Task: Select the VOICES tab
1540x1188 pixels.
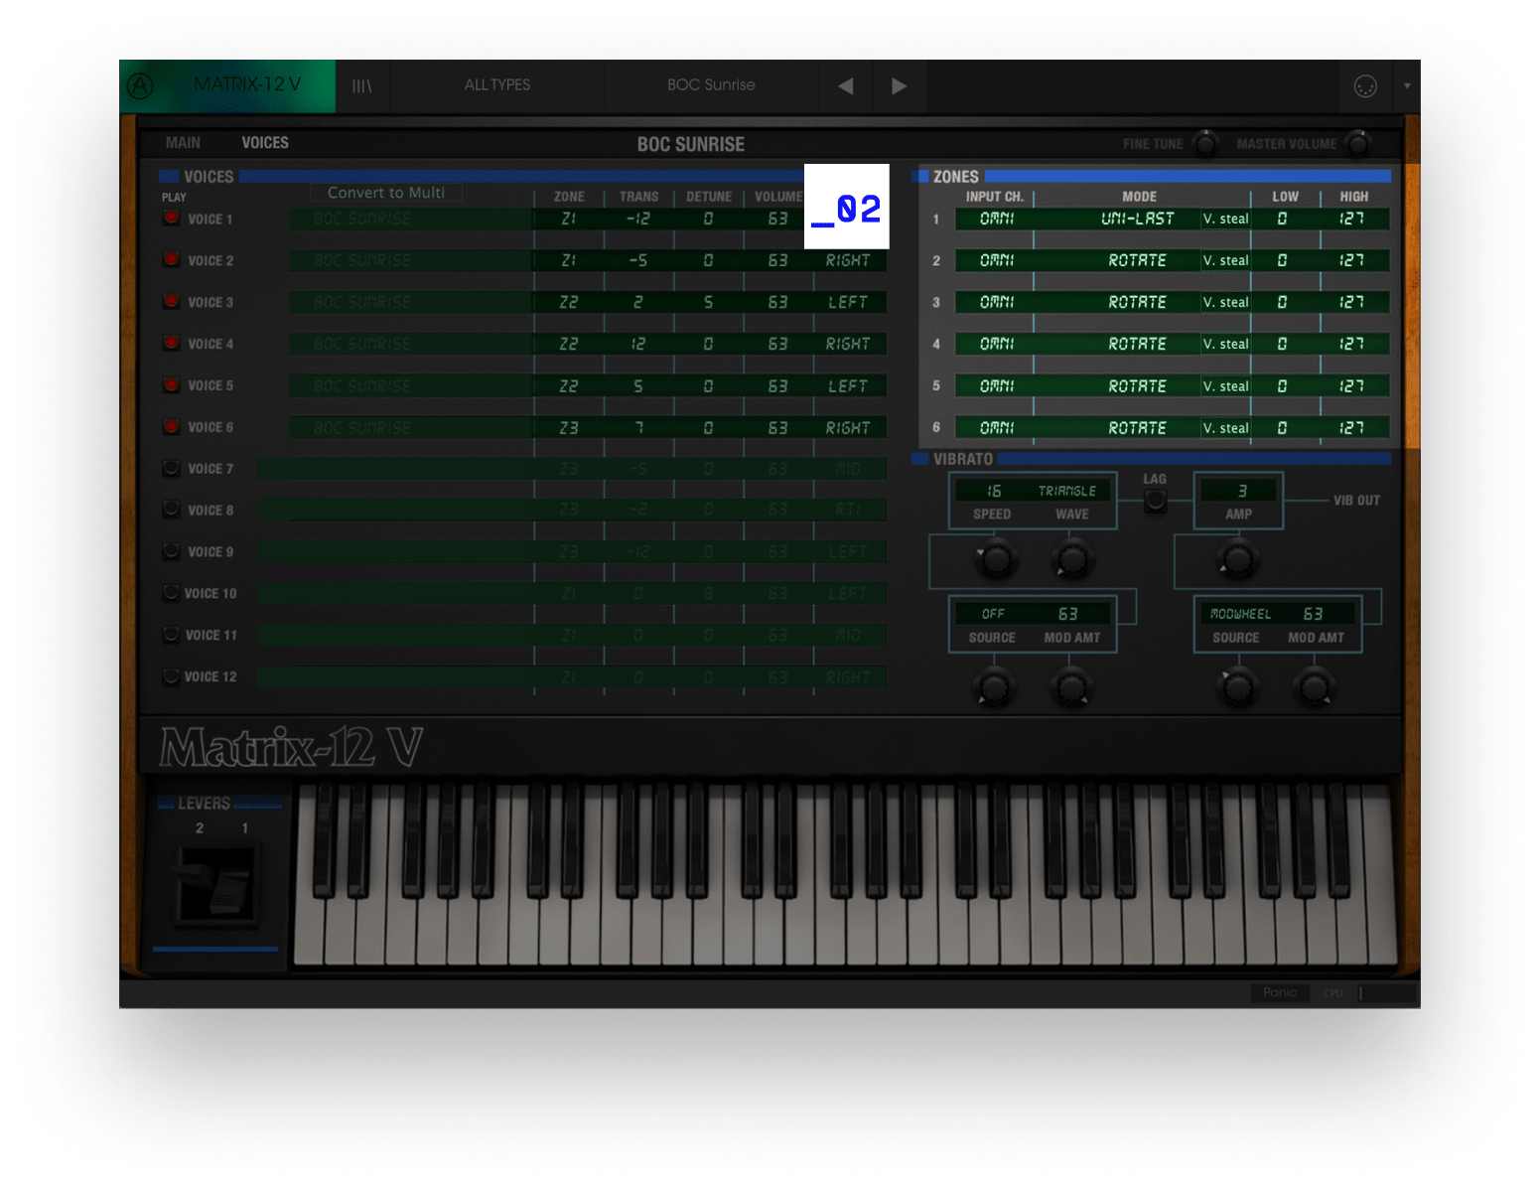Action: pyautogui.click(x=265, y=143)
